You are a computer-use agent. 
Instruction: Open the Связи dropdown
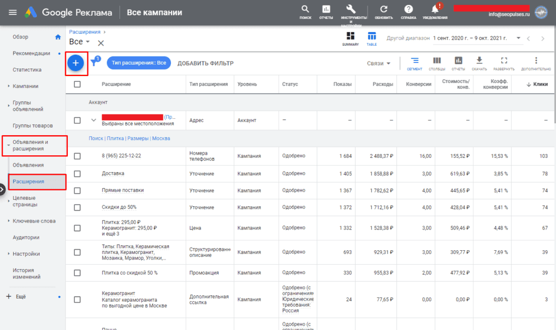tap(378, 64)
